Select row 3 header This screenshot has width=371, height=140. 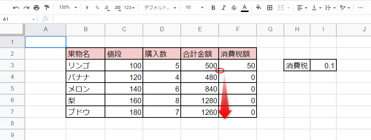pos(12,65)
